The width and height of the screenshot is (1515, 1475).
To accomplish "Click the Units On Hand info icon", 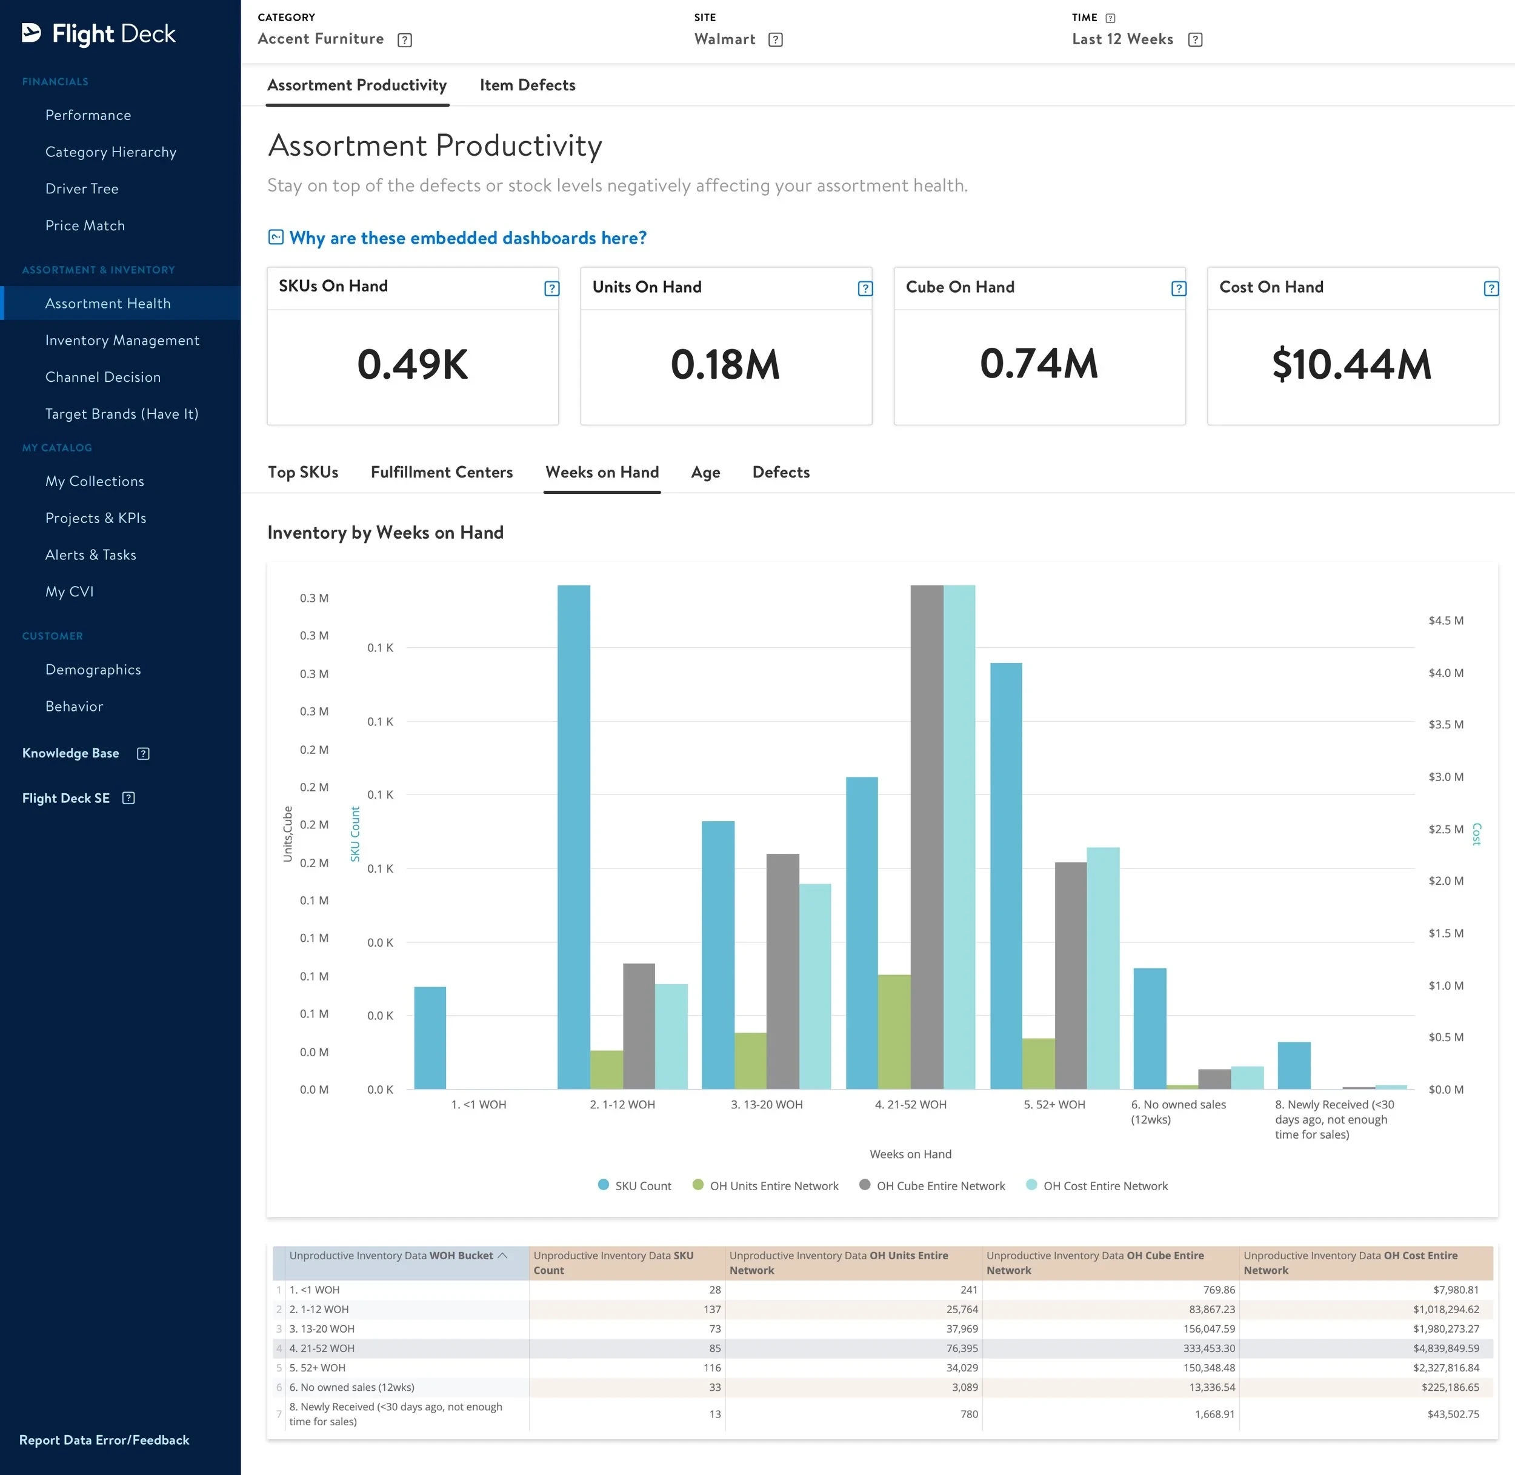I will pos(865,288).
